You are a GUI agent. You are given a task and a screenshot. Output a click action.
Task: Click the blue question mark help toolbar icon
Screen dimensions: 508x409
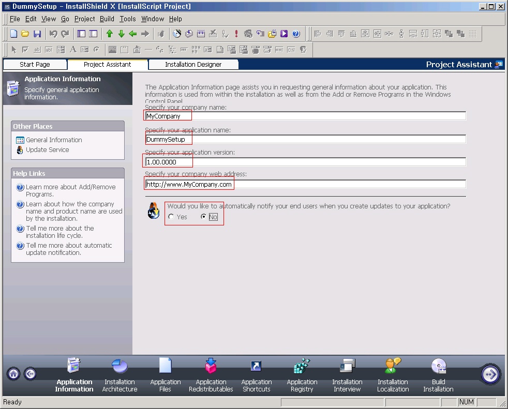point(296,34)
